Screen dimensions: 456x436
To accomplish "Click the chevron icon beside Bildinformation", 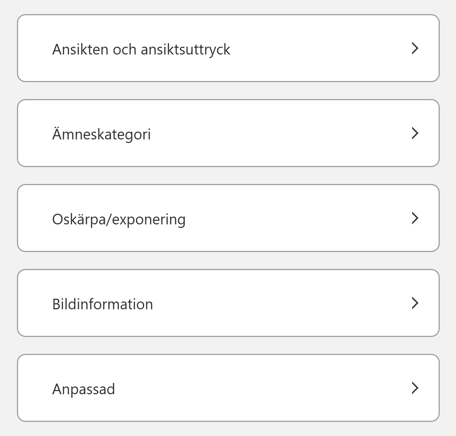I will pos(415,303).
